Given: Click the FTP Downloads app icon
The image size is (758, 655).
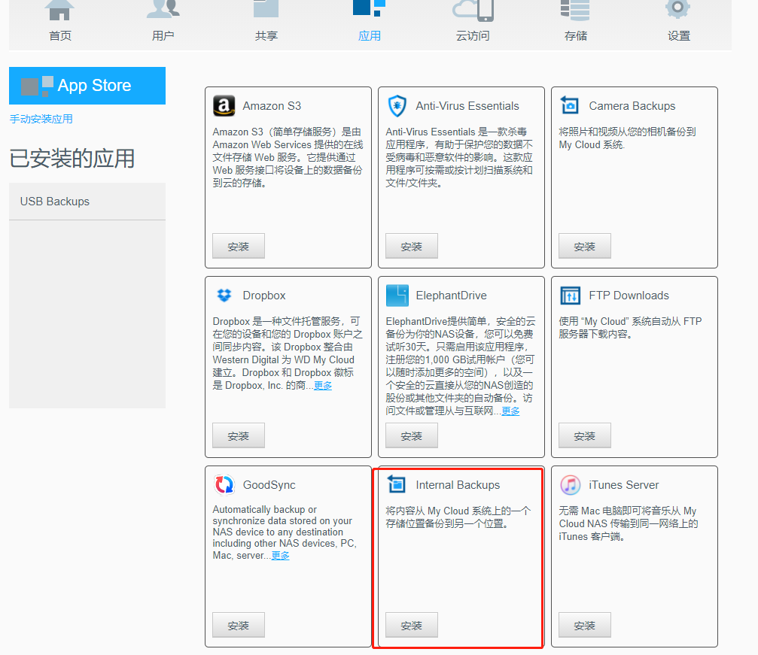Looking at the screenshot, I should tap(570, 295).
